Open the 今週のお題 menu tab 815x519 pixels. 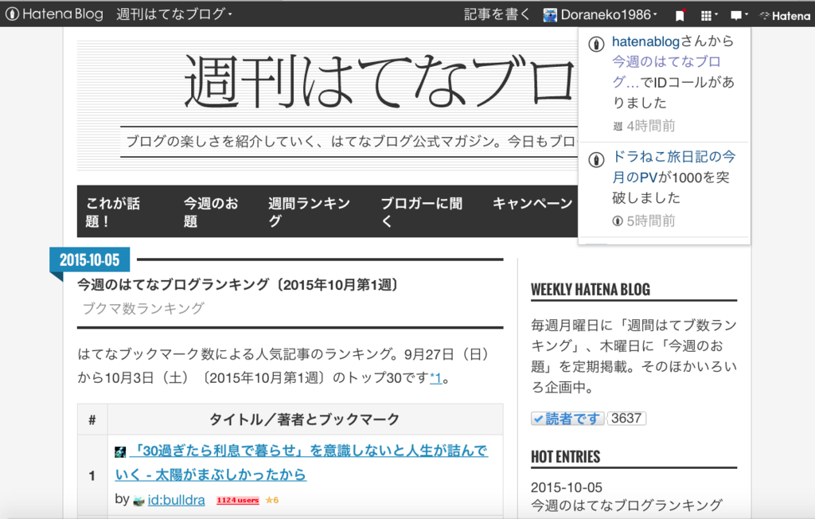point(211,212)
